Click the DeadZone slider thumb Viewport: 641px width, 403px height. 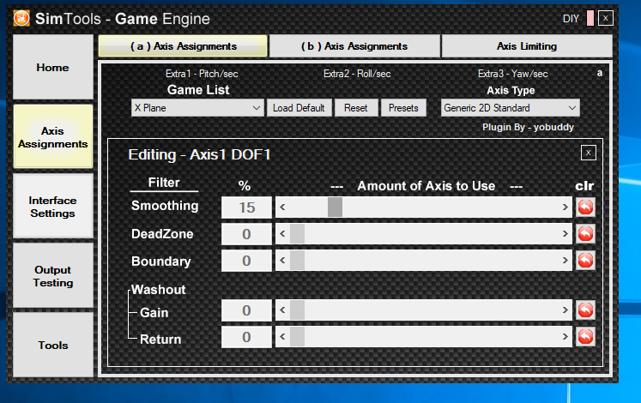click(x=297, y=234)
